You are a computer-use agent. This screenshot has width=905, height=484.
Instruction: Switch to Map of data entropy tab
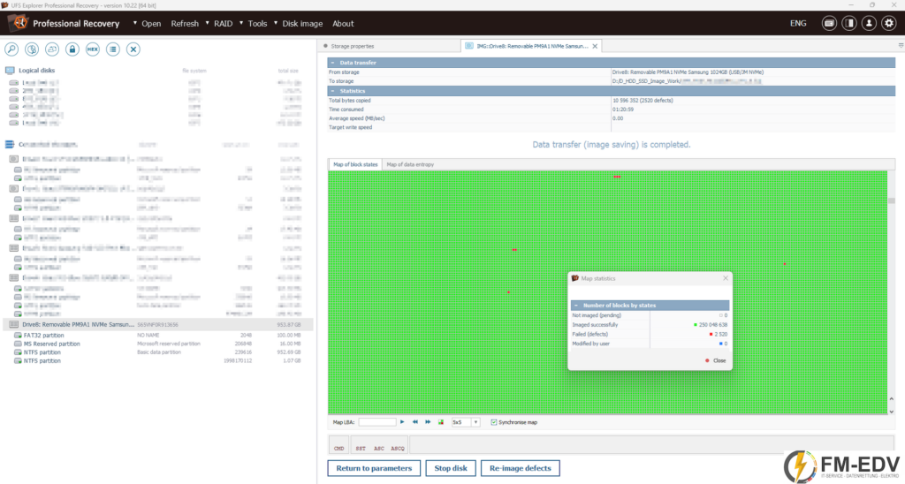tap(410, 164)
